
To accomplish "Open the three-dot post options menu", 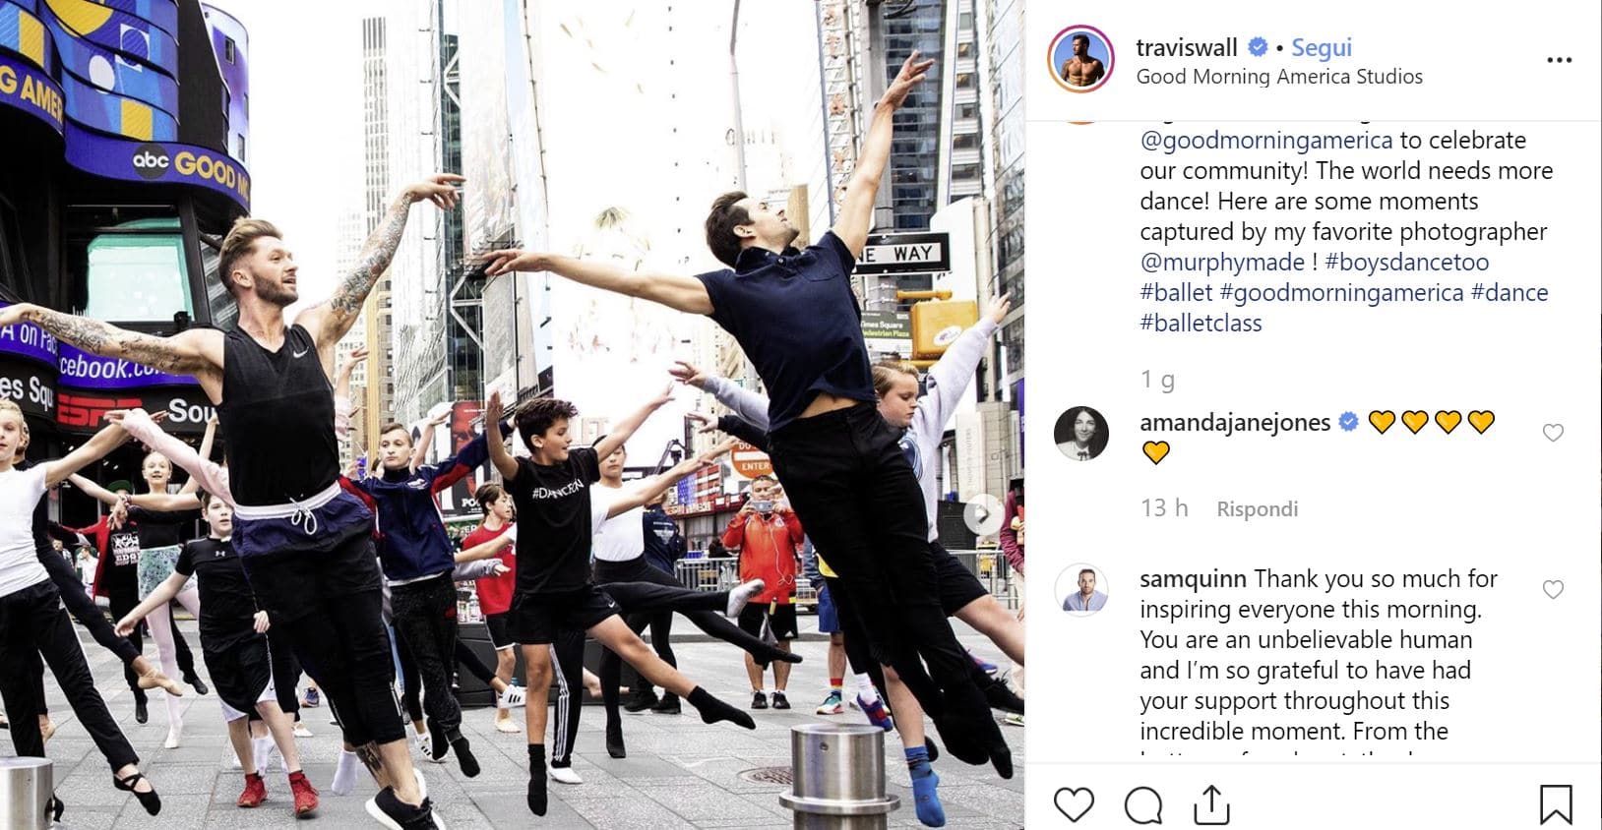I will click(x=1559, y=60).
